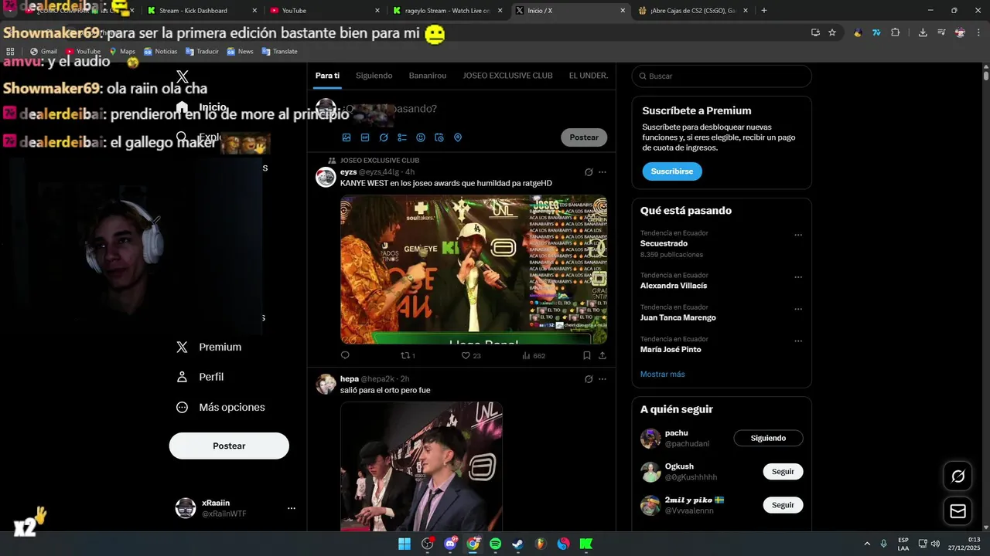Open the floating Grok button
This screenshot has height=556, width=990.
[958, 476]
